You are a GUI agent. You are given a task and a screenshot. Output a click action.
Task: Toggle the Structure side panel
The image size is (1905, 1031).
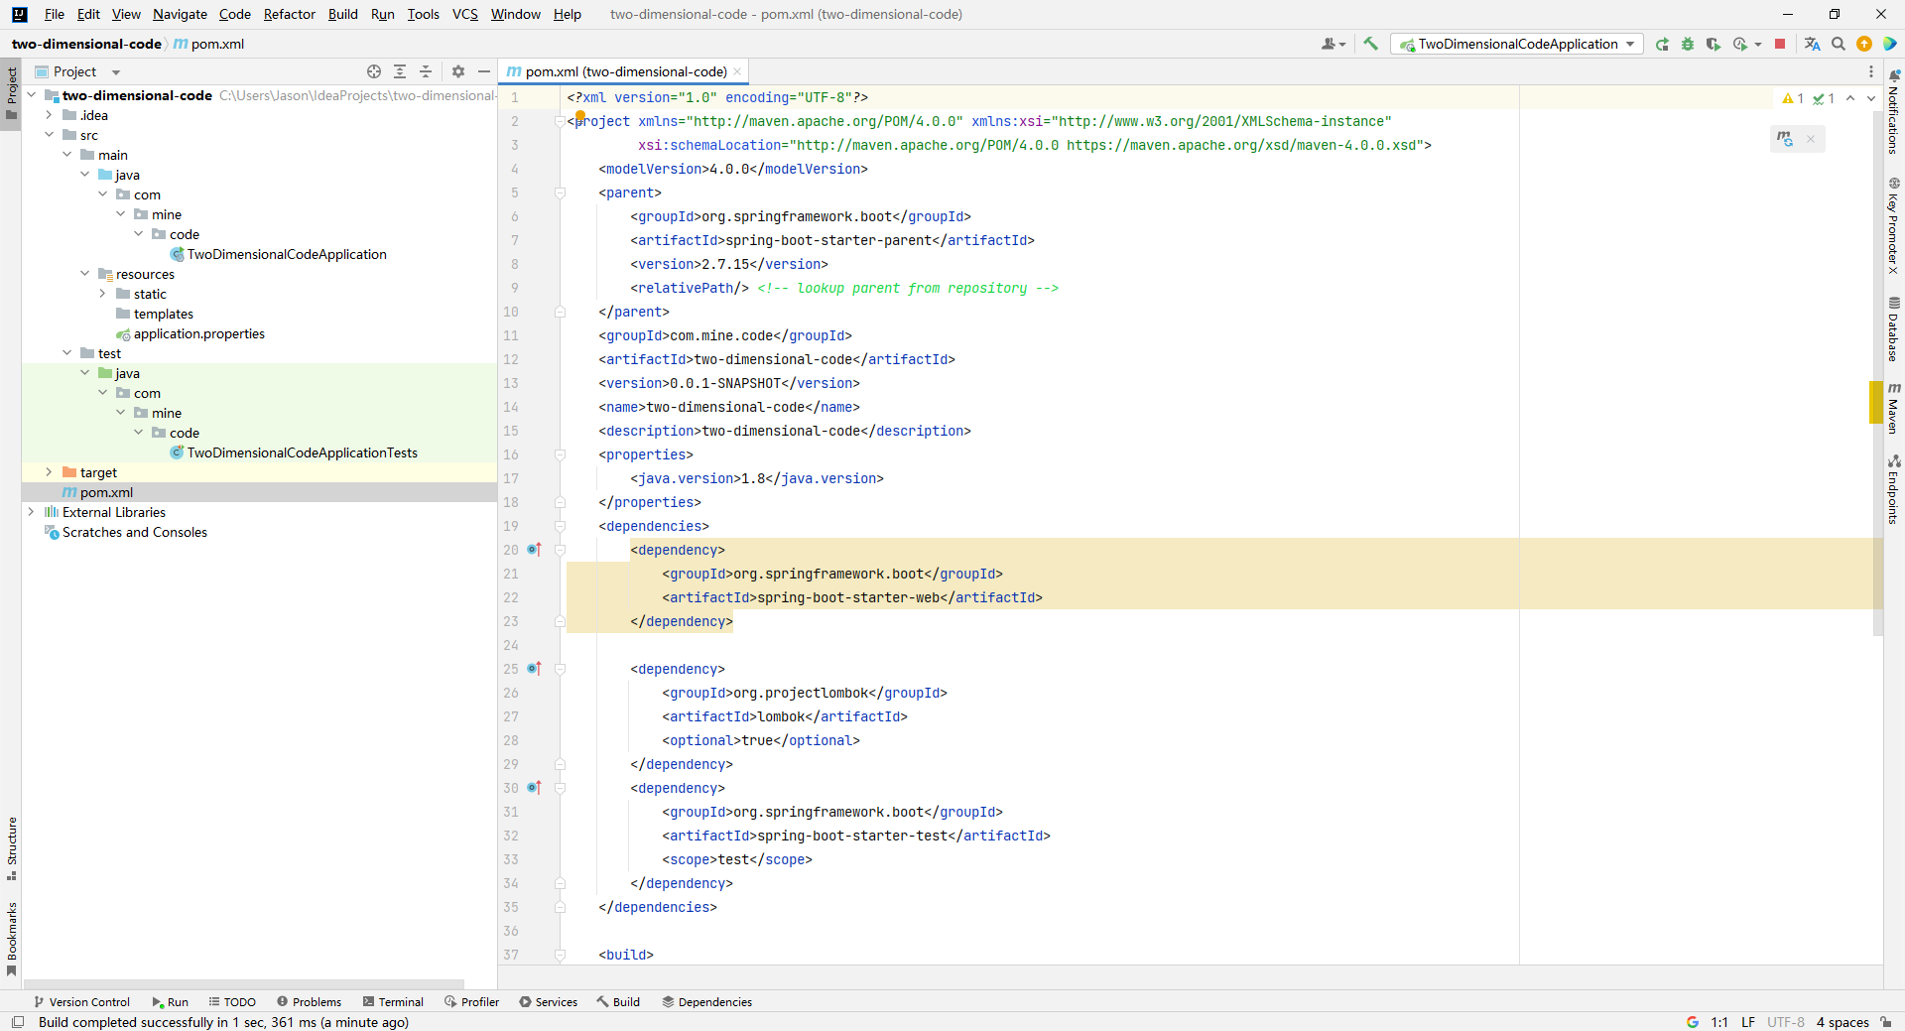click(11, 848)
